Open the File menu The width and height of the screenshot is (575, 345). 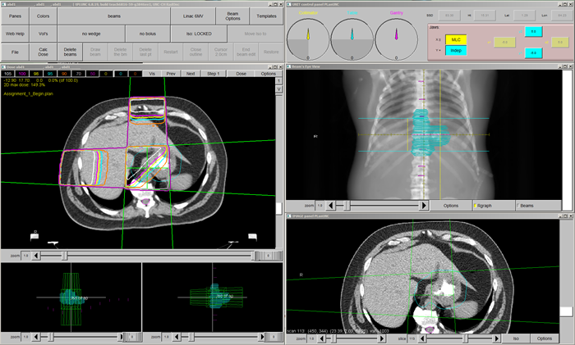click(14, 52)
